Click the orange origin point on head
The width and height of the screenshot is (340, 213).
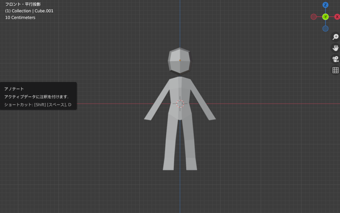click(x=180, y=60)
